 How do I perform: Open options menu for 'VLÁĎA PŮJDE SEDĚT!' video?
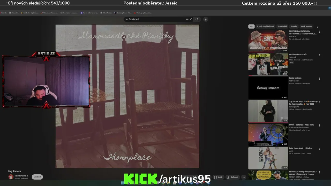(319, 55)
